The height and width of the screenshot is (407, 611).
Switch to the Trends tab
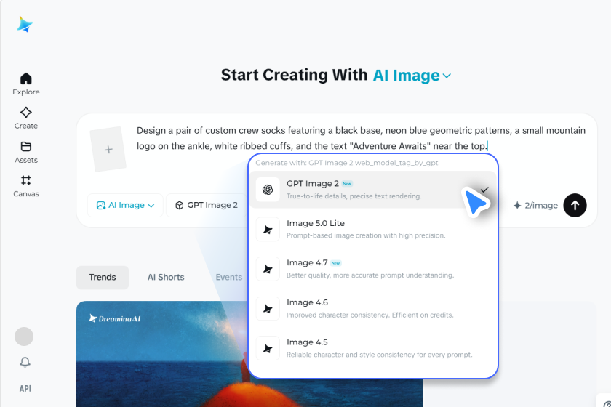click(x=103, y=278)
